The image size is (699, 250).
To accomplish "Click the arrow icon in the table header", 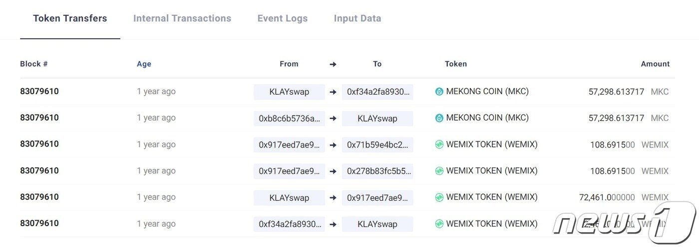I will pos(333,64).
